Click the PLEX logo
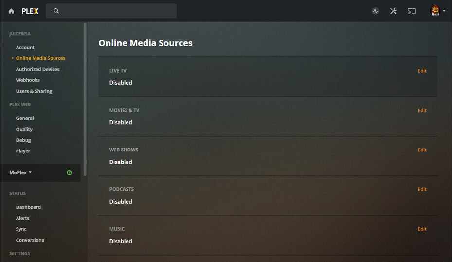Viewport: 452px width, 262px height. (x=30, y=11)
